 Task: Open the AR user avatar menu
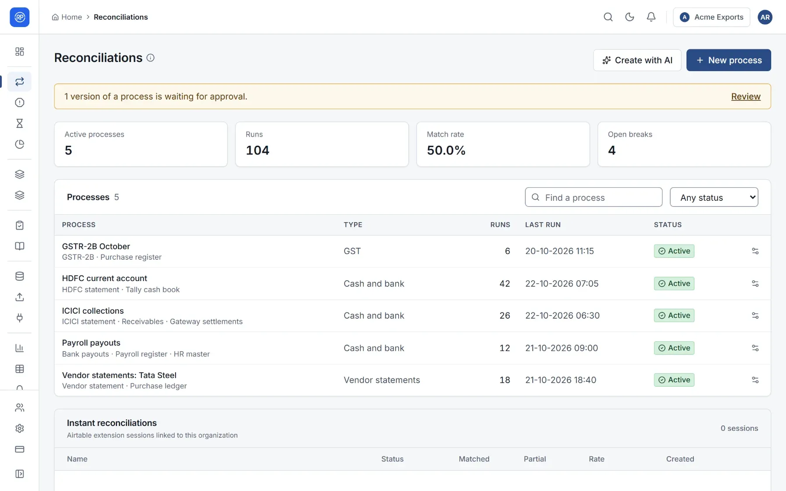pos(765,17)
